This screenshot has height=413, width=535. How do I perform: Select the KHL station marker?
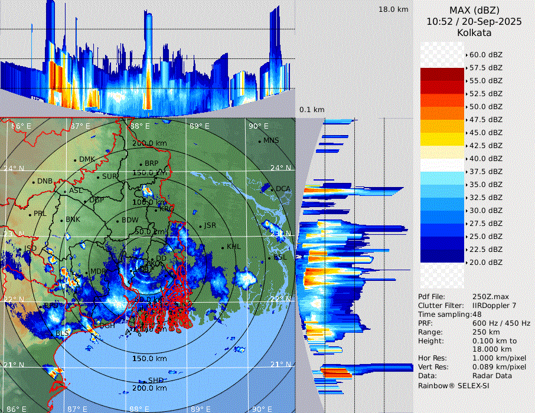[223, 247]
